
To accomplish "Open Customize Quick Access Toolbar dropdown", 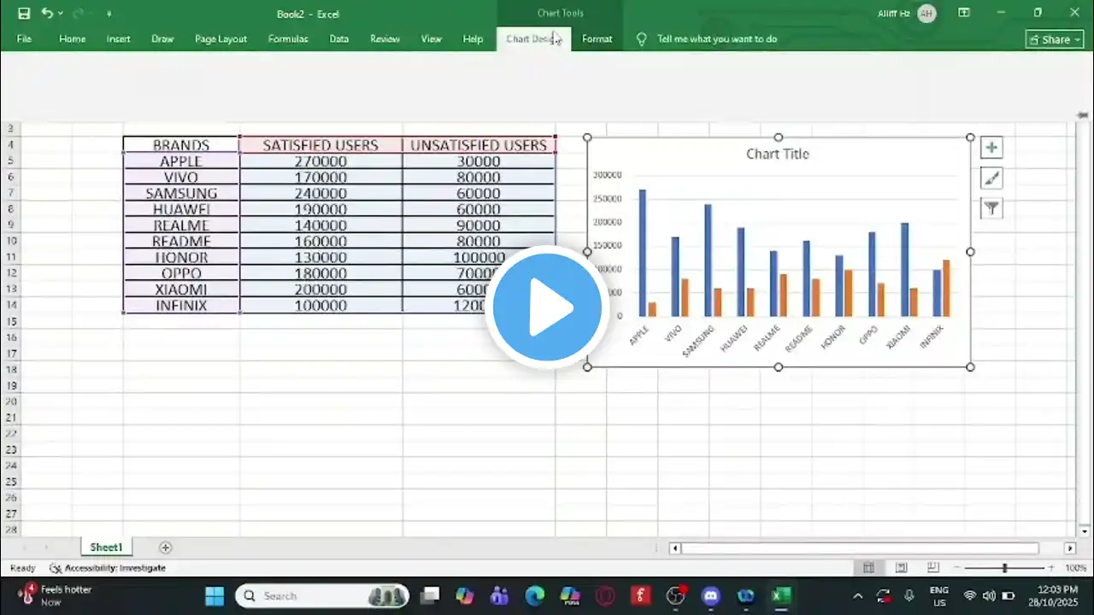I will (x=109, y=14).
